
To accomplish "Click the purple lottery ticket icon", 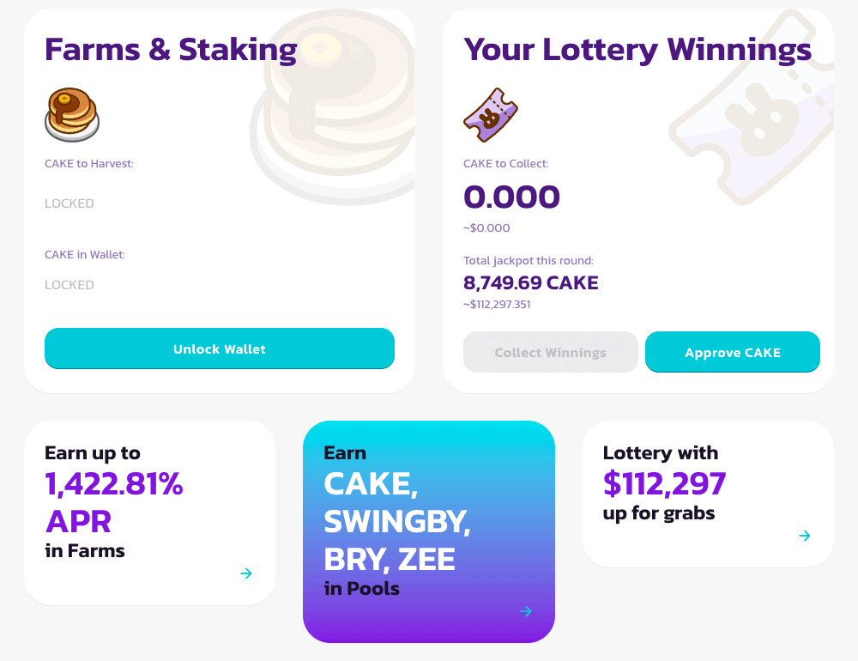I will click(491, 115).
